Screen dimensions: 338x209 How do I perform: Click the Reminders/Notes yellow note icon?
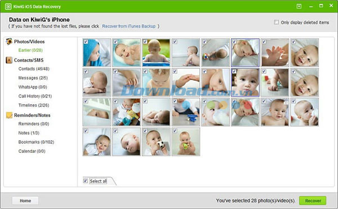click(x=9, y=115)
